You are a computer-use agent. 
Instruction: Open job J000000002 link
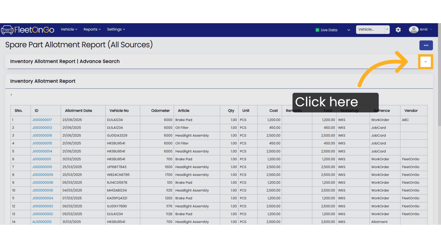(x=42, y=214)
